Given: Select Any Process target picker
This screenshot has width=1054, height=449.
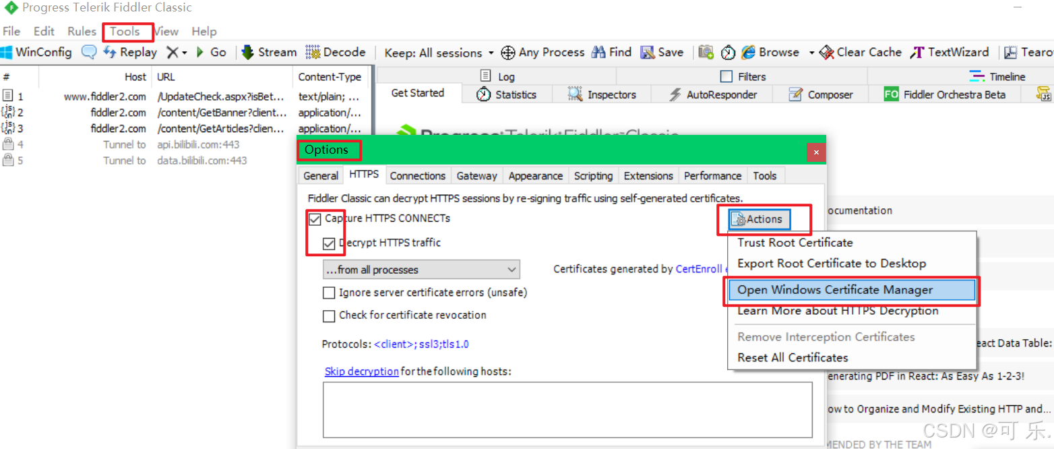Looking at the screenshot, I should tap(542, 52).
